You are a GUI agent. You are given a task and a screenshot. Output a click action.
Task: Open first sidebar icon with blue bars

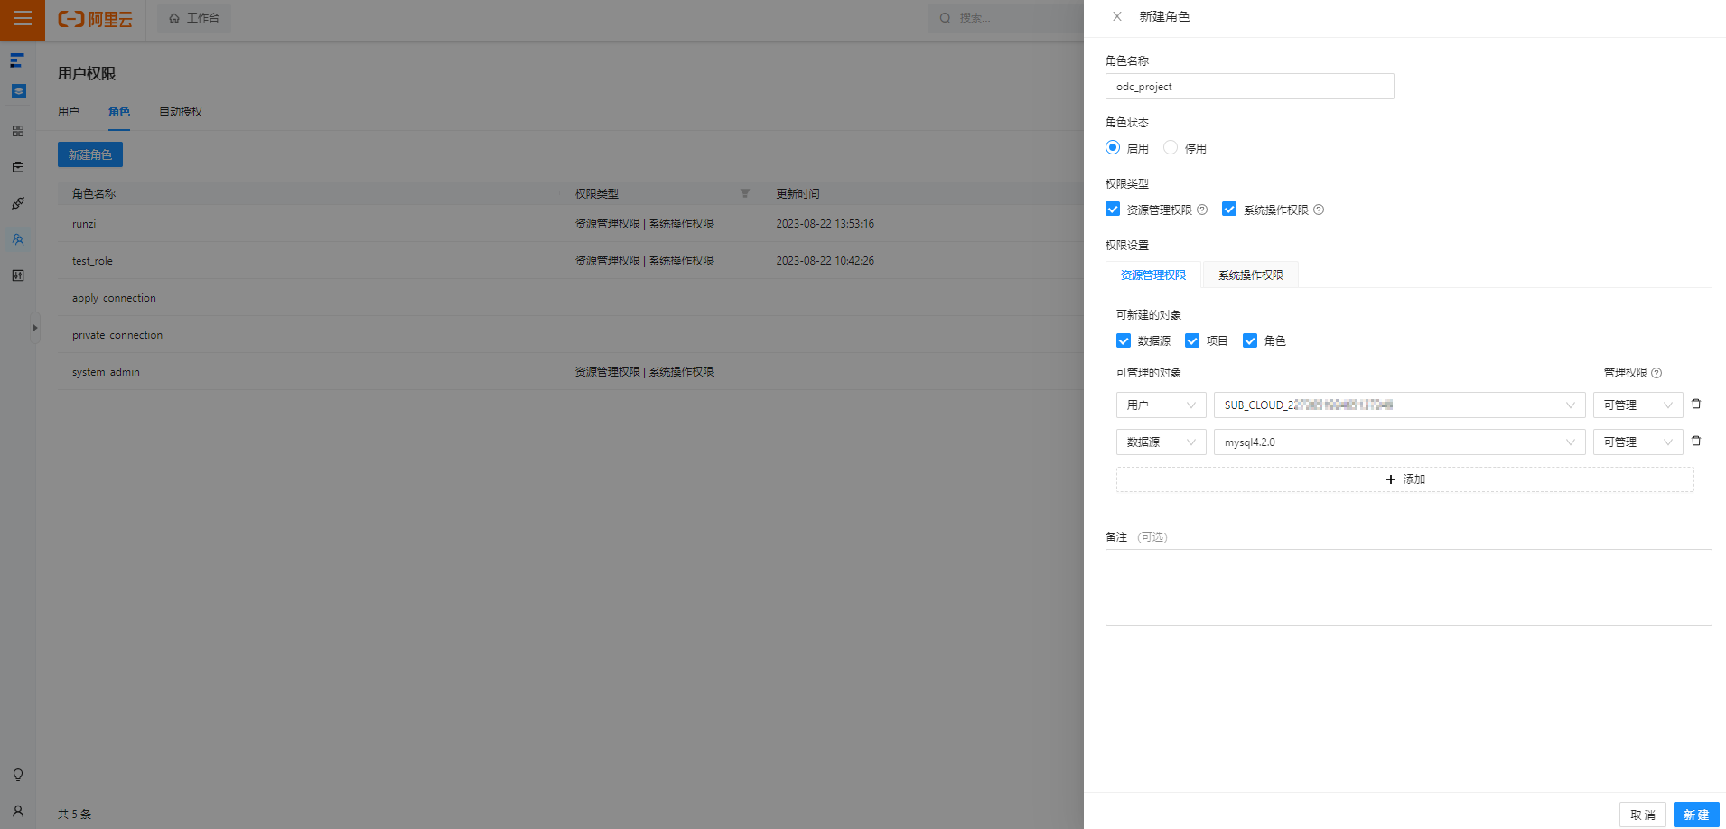(17, 61)
